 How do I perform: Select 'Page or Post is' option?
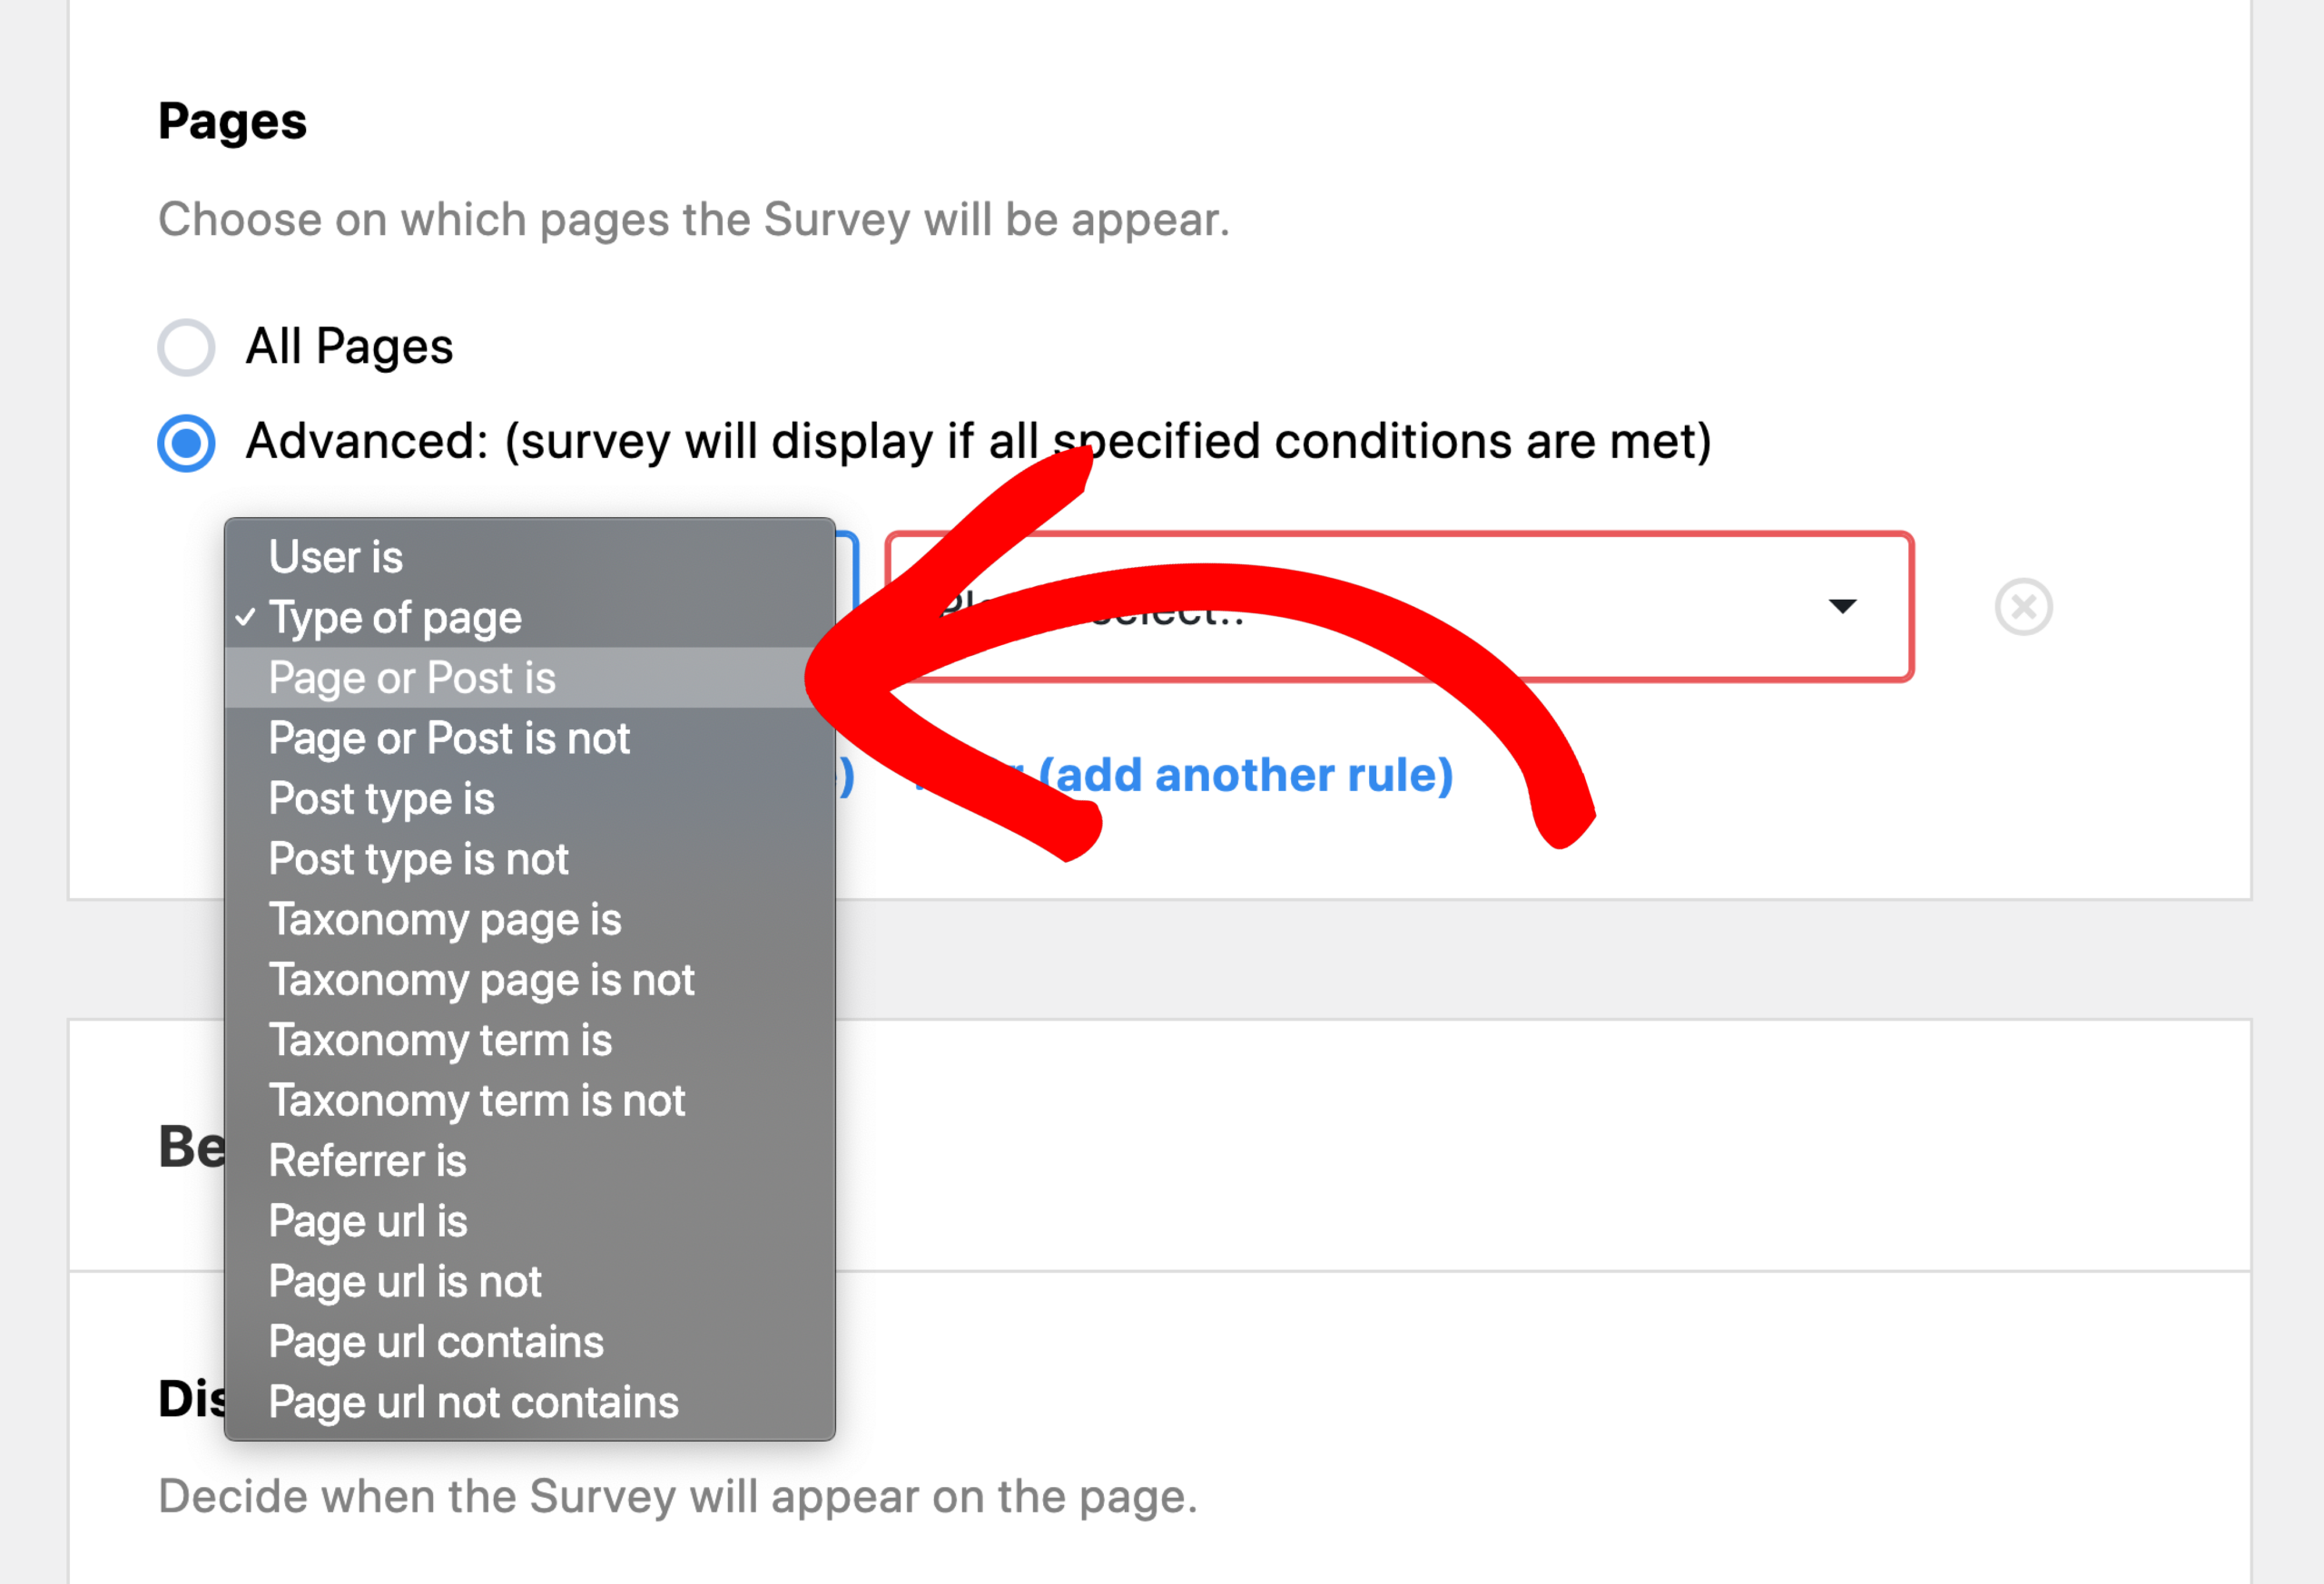point(530,678)
